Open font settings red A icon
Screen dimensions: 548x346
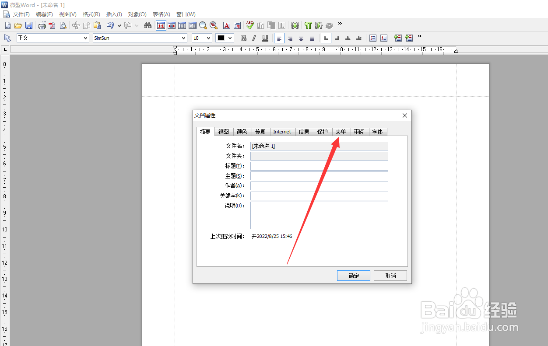pos(227,25)
